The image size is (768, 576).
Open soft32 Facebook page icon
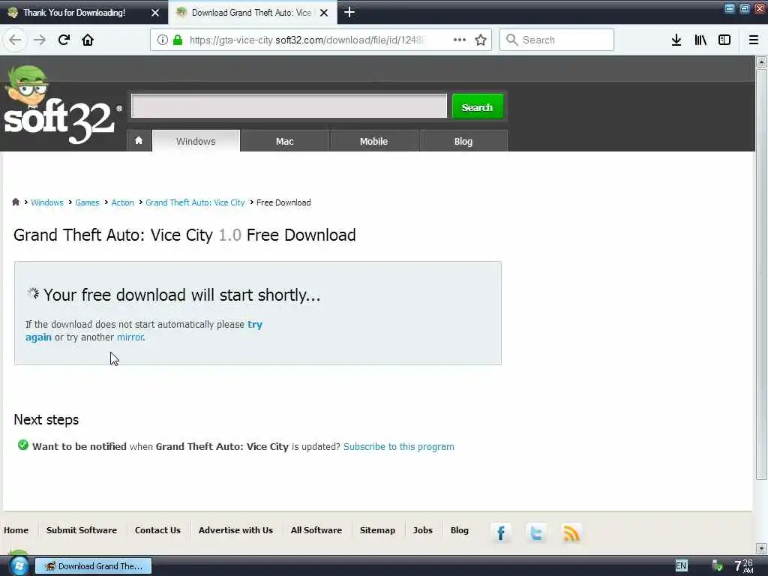(500, 533)
